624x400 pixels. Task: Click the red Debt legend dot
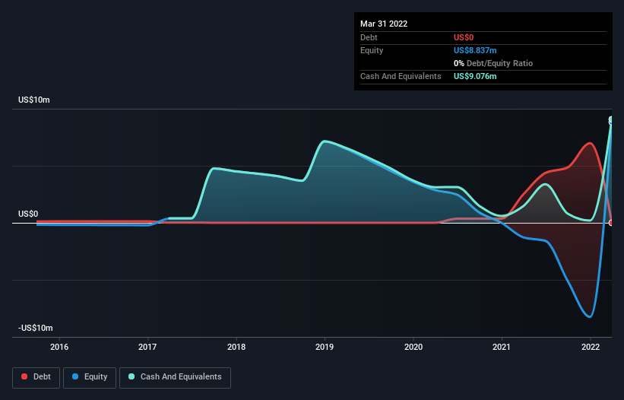(x=24, y=376)
